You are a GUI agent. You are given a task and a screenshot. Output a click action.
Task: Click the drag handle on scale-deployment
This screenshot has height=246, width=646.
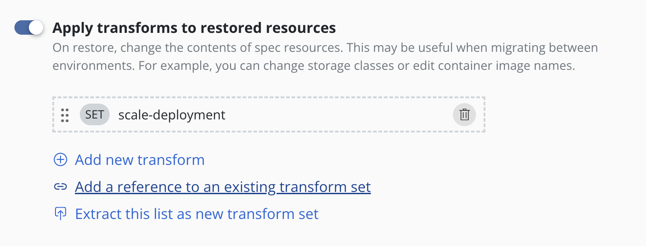click(65, 115)
